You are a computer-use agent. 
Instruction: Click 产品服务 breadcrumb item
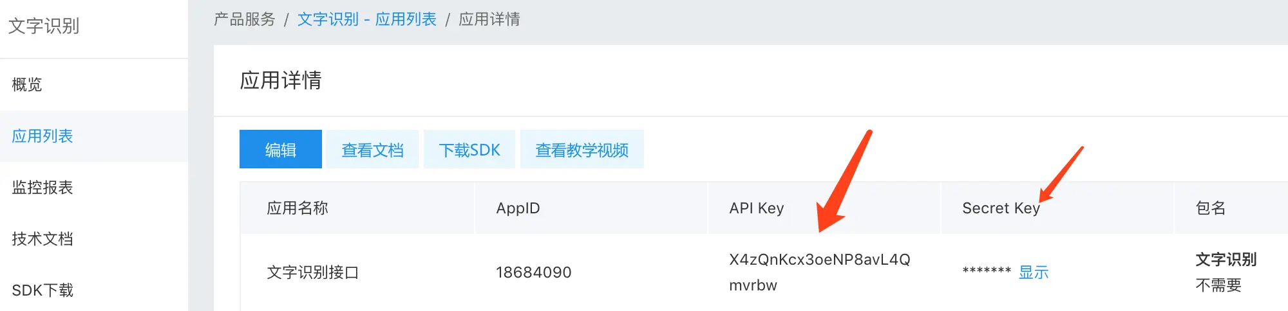tap(244, 19)
